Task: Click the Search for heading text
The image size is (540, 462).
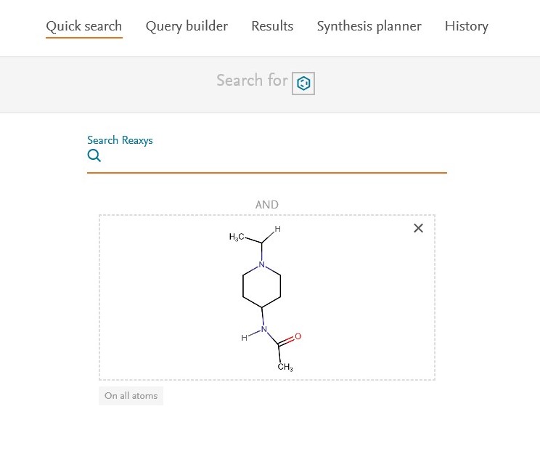Action: 252,81
